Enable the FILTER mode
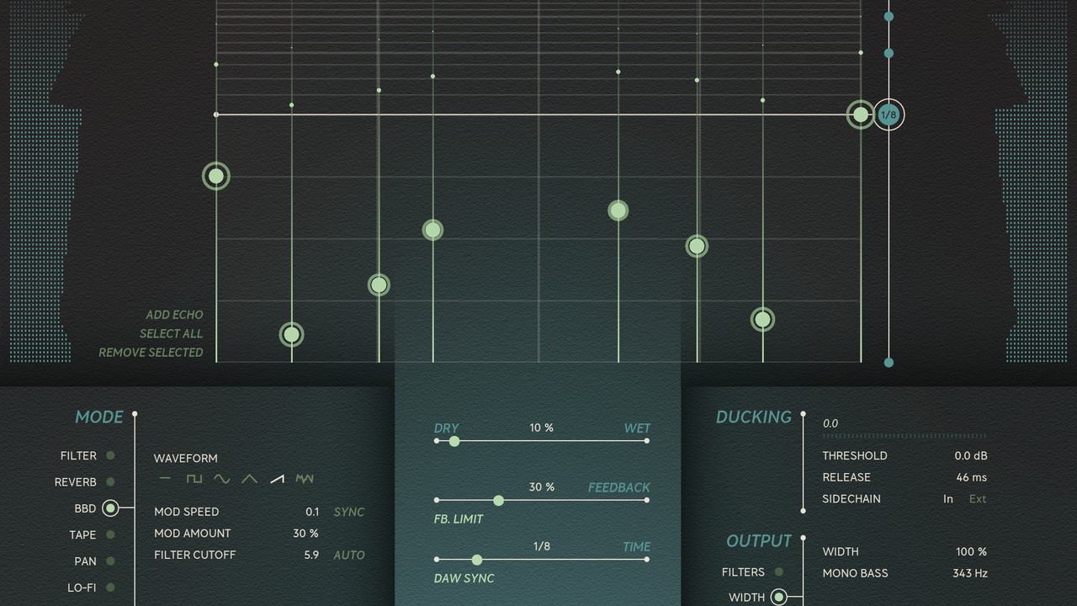Image resolution: width=1077 pixels, height=606 pixels. point(110,455)
